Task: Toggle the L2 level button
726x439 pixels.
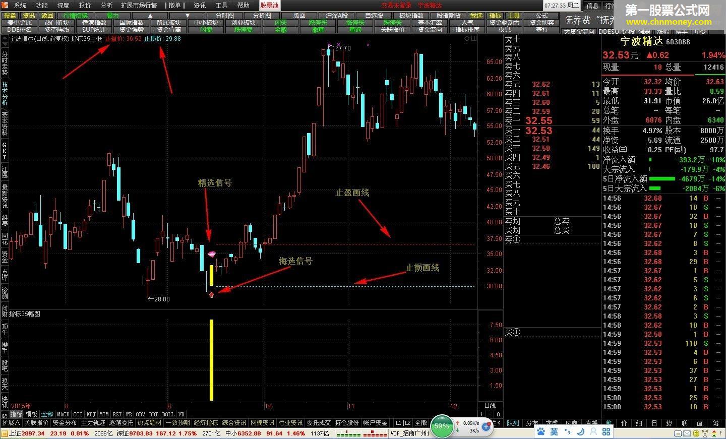Action: click(407, 423)
